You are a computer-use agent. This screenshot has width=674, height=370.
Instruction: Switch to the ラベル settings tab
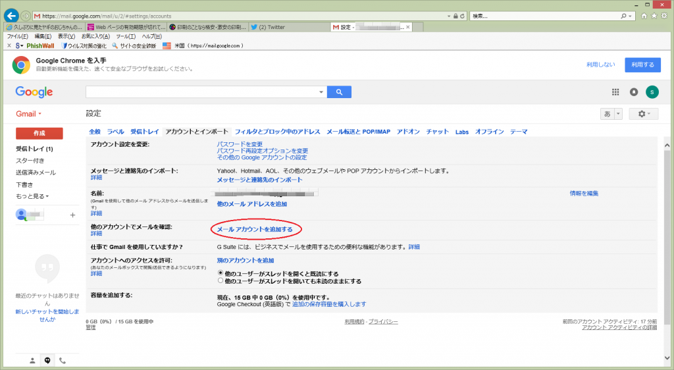(115, 132)
